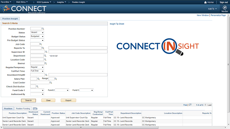The width and height of the screenshot is (230, 129).
Task: Go to Home via house icon
Action: click(x=205, y=3)
